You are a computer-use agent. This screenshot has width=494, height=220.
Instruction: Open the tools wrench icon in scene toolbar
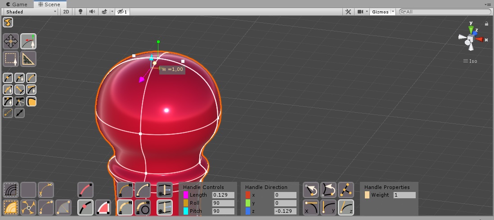(x=348, y=12)
